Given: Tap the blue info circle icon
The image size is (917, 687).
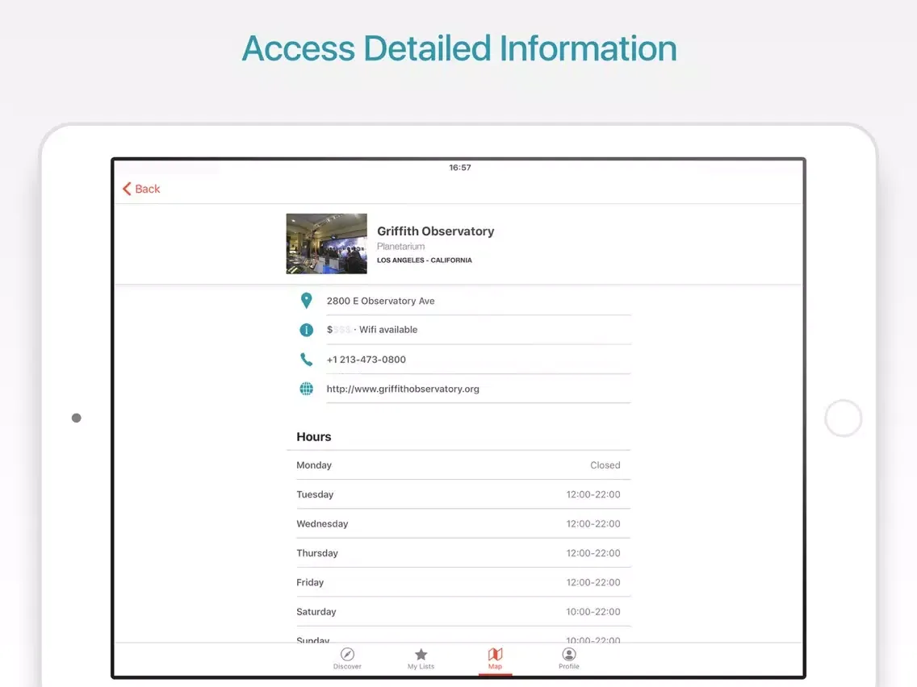Looking at the screenshot, I should (x=306, y=330).
